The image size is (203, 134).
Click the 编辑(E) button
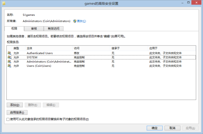coord(51,105)
